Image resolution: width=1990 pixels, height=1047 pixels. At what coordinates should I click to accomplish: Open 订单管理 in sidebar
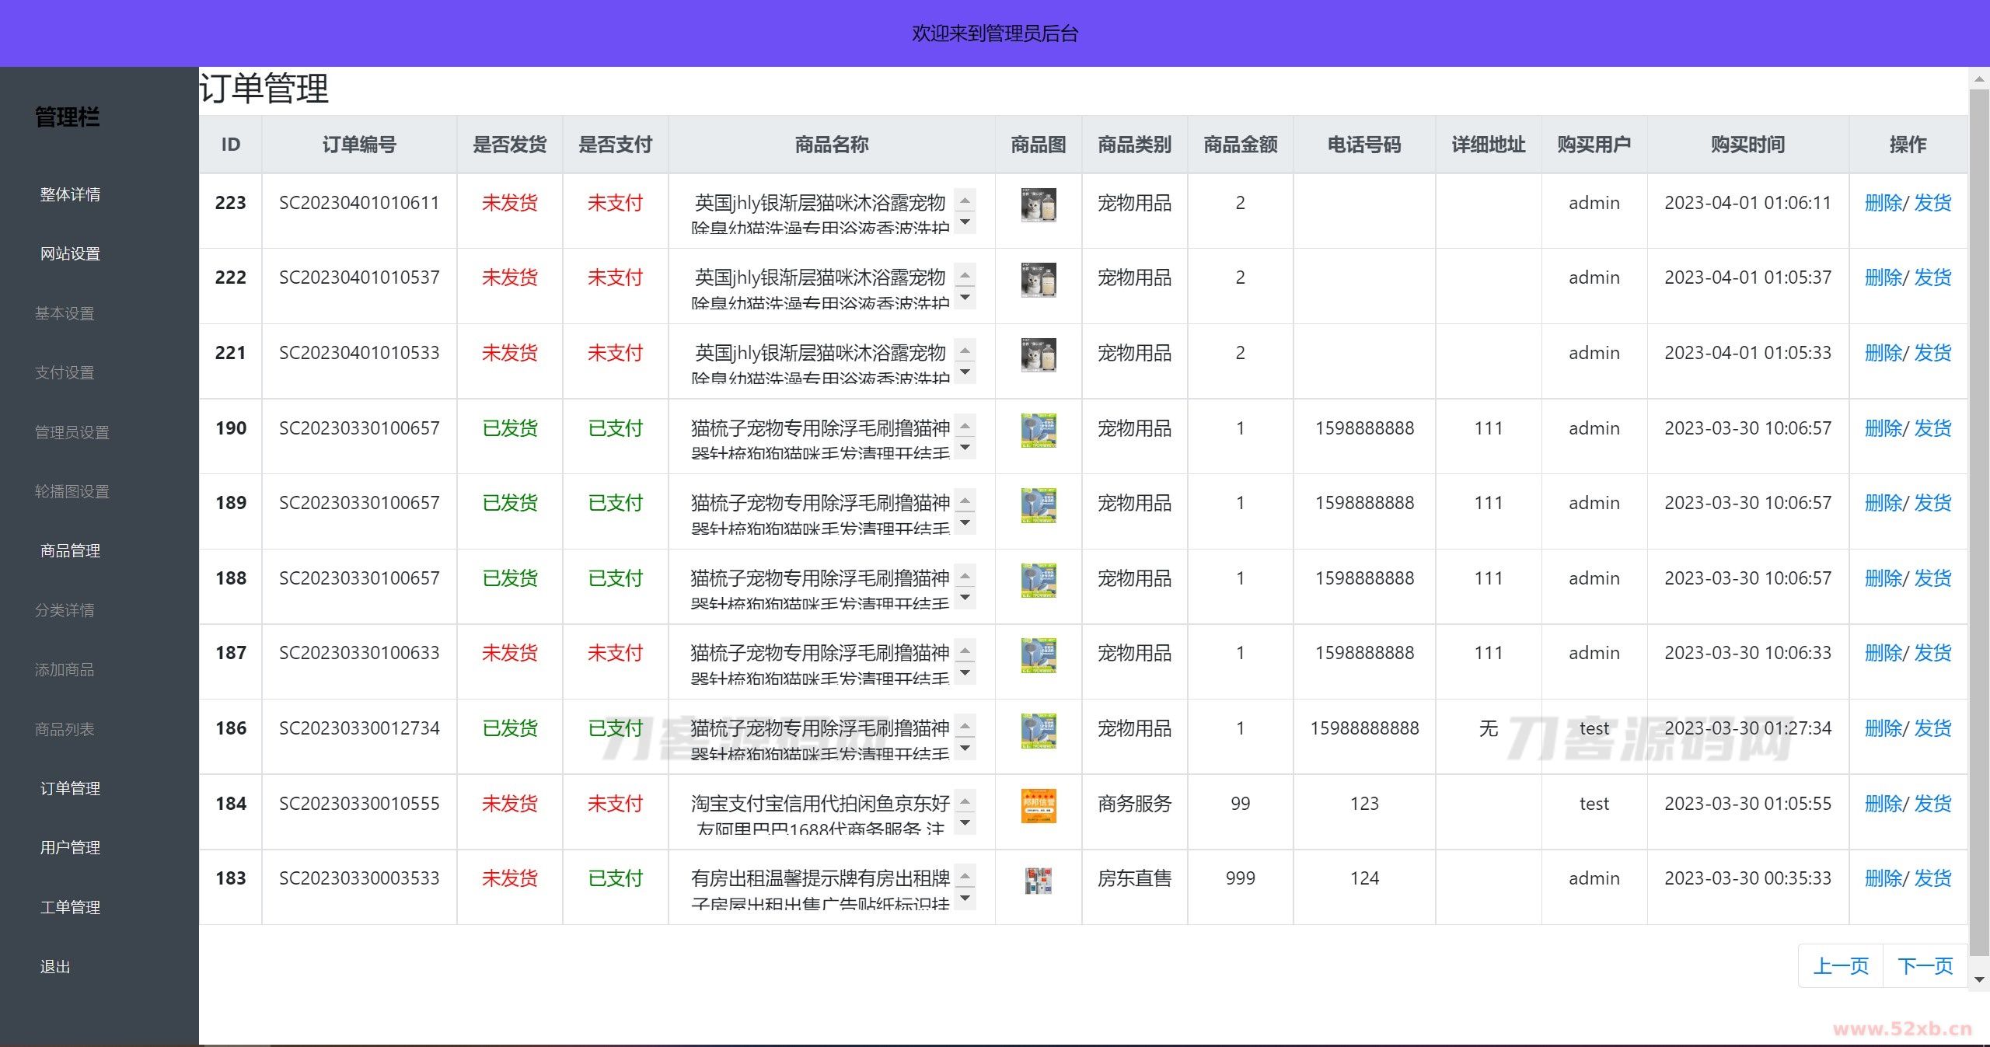pyautogui.click(x=70, y=788)
